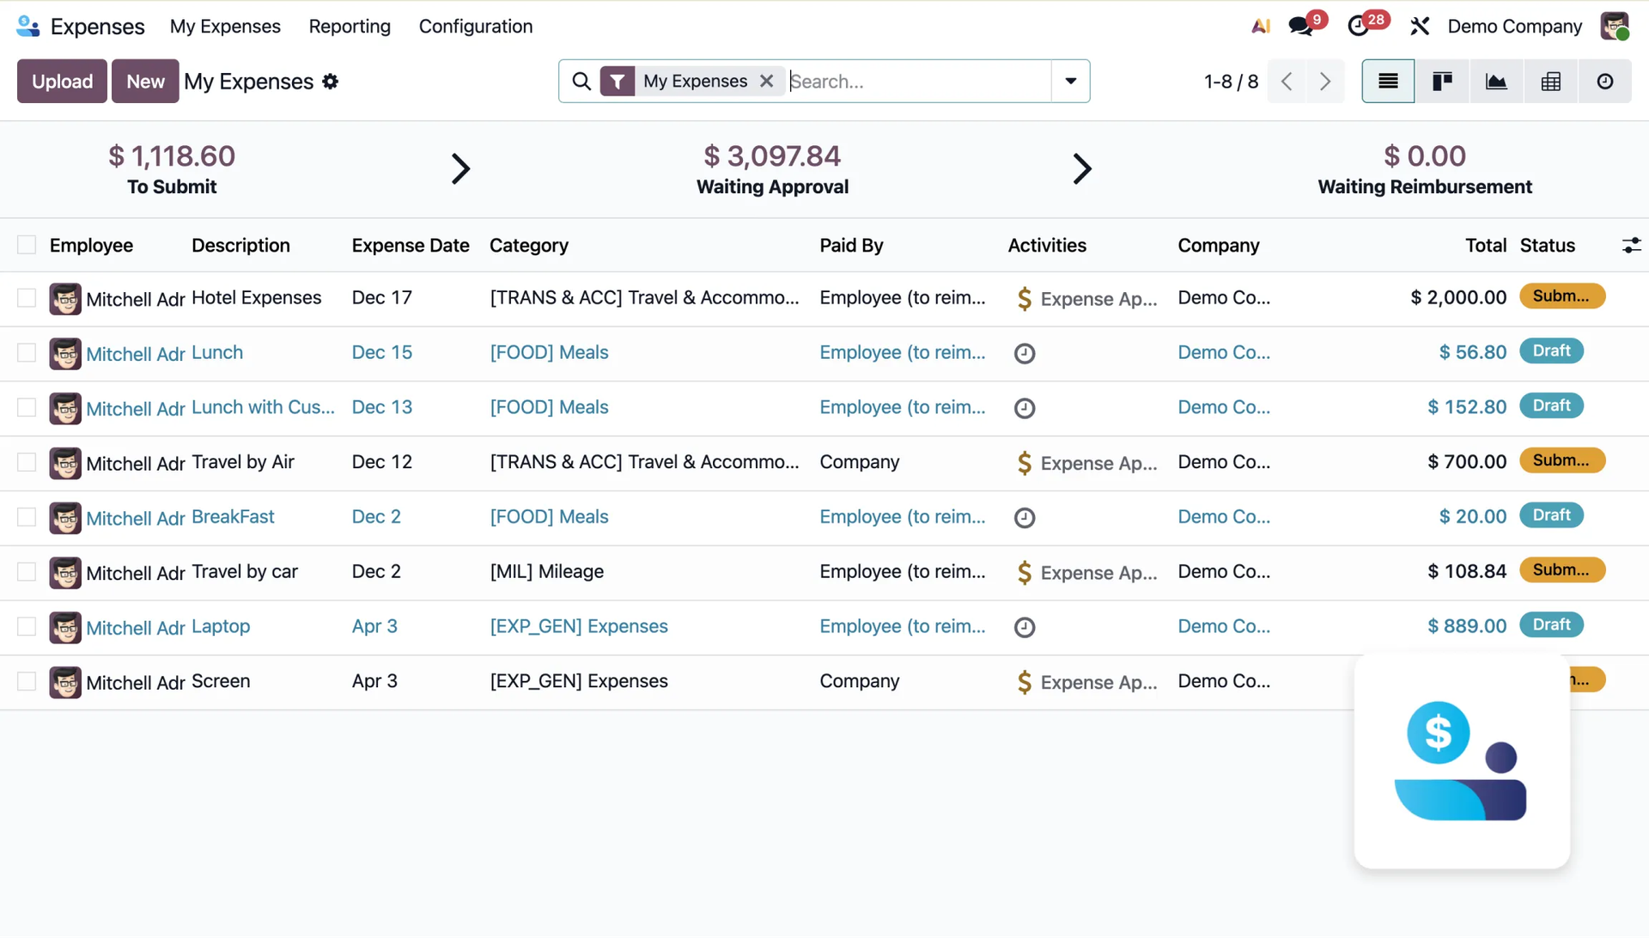Open activities clock icon with 28 badge
The image size is (1649, 938).
tap(1359, 27)
